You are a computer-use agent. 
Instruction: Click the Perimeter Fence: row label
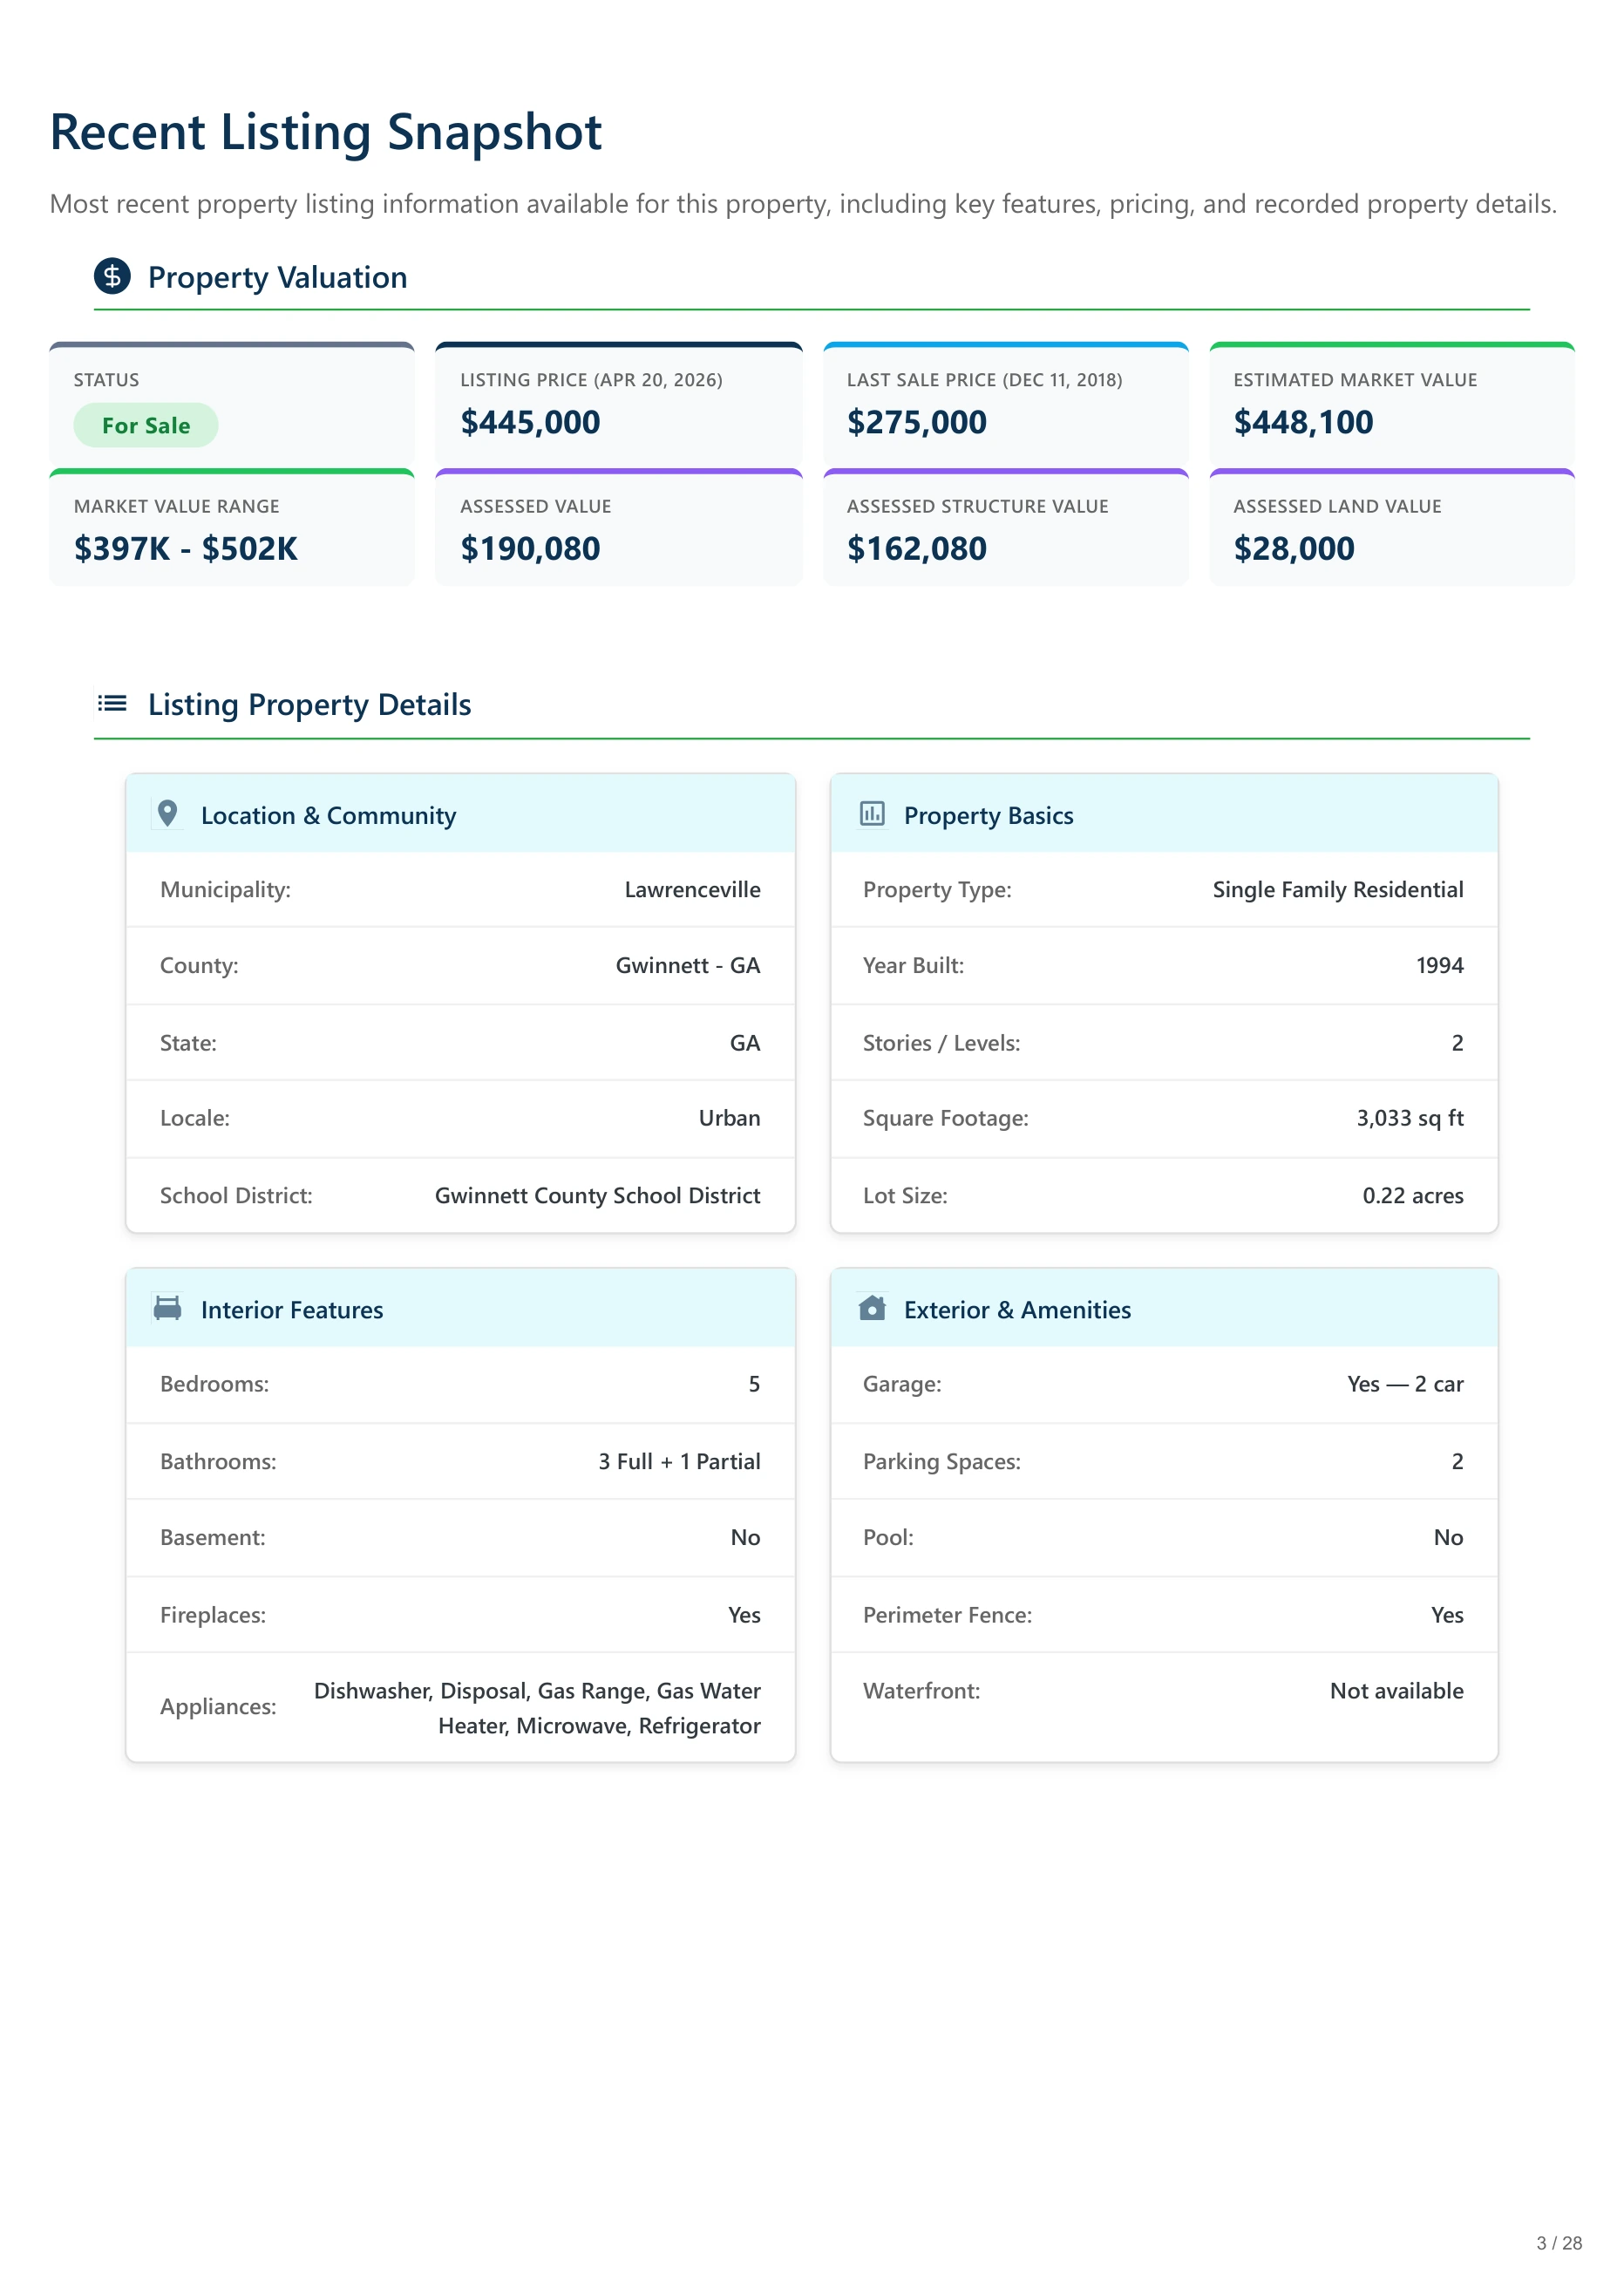(x=947, y=1615)
